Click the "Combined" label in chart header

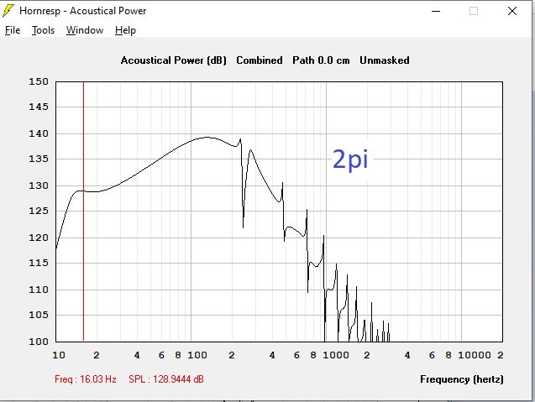[260, 60]
